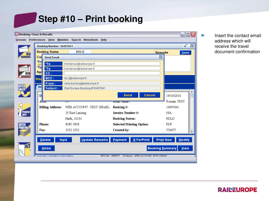Click the first To email field
269x201 pixels.
[x=112, y=64]
